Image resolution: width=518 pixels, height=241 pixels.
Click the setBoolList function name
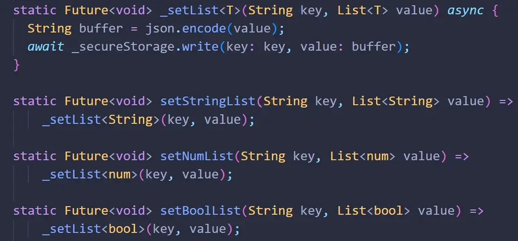click(x=200, y=210)
